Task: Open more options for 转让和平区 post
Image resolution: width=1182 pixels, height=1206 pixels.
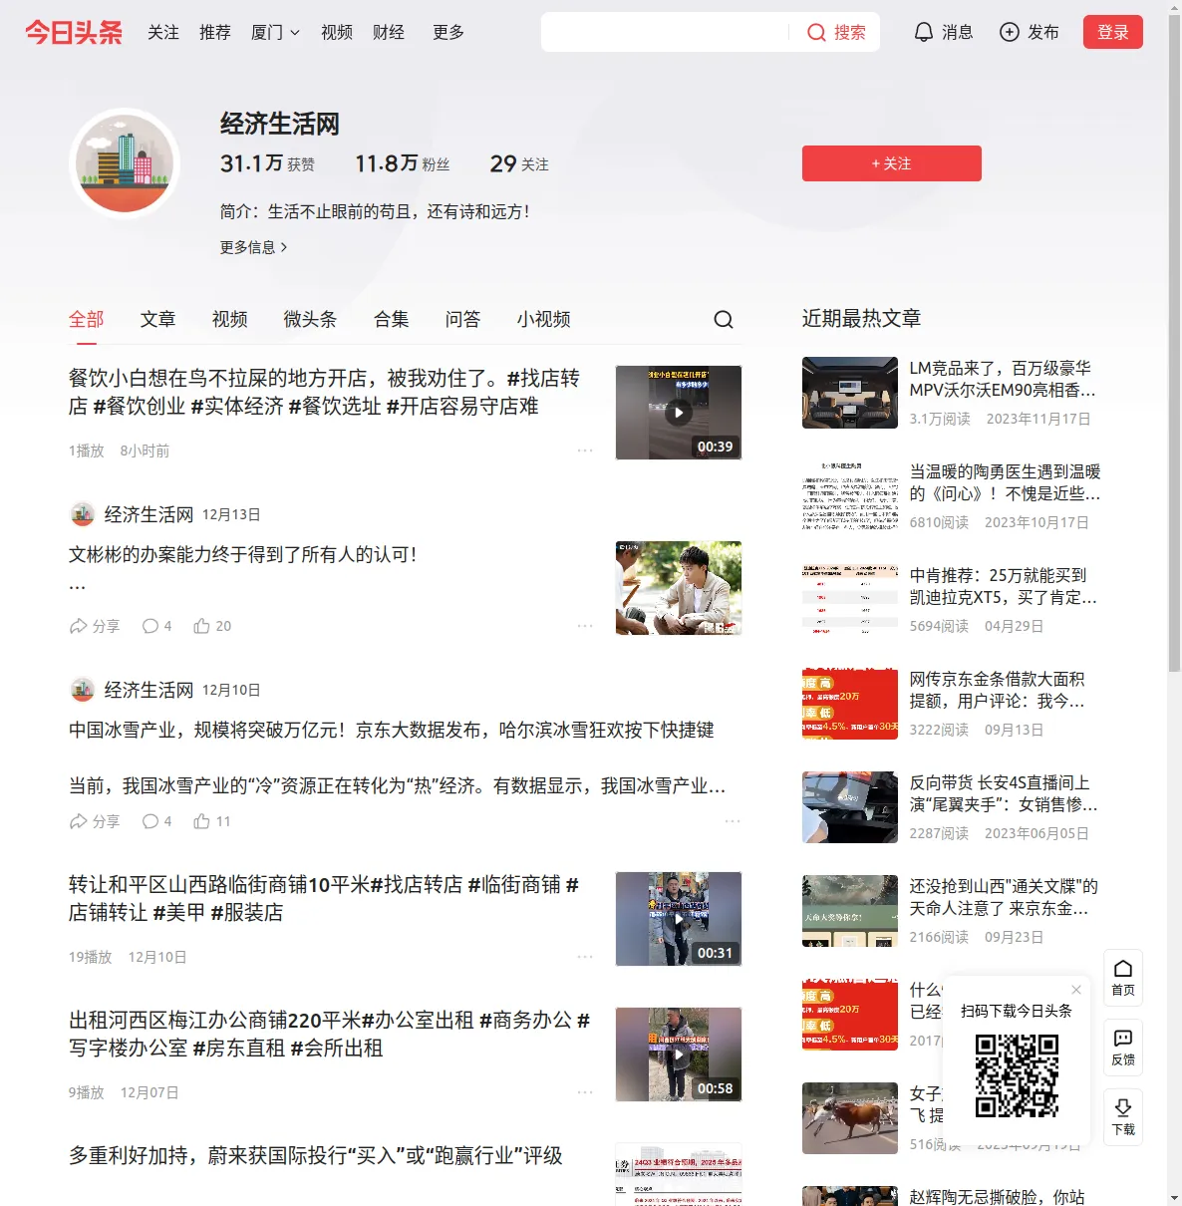Action: click(x=585, y=957)
